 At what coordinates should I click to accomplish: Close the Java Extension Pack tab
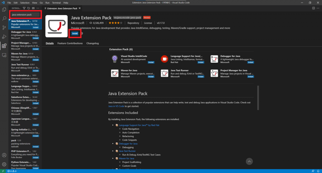coord(80,8)
